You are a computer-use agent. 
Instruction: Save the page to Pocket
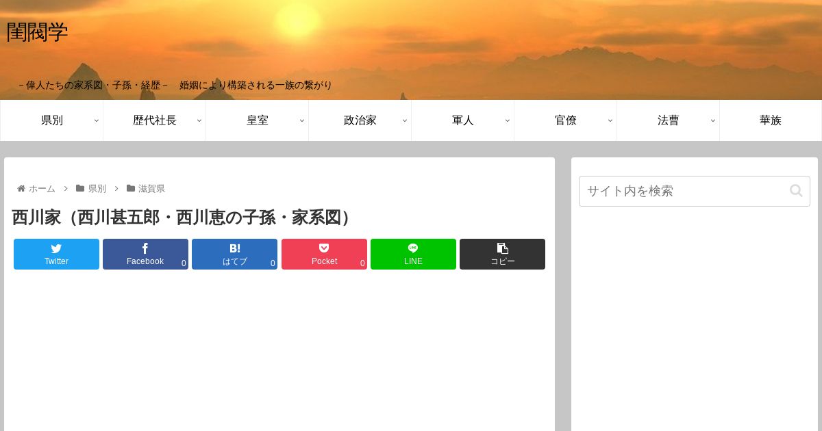(324, 254)
